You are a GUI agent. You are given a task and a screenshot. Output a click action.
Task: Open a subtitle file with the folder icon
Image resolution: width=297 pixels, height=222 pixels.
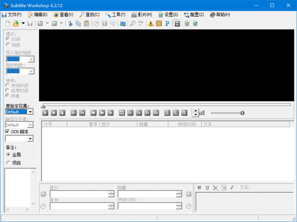16,24
